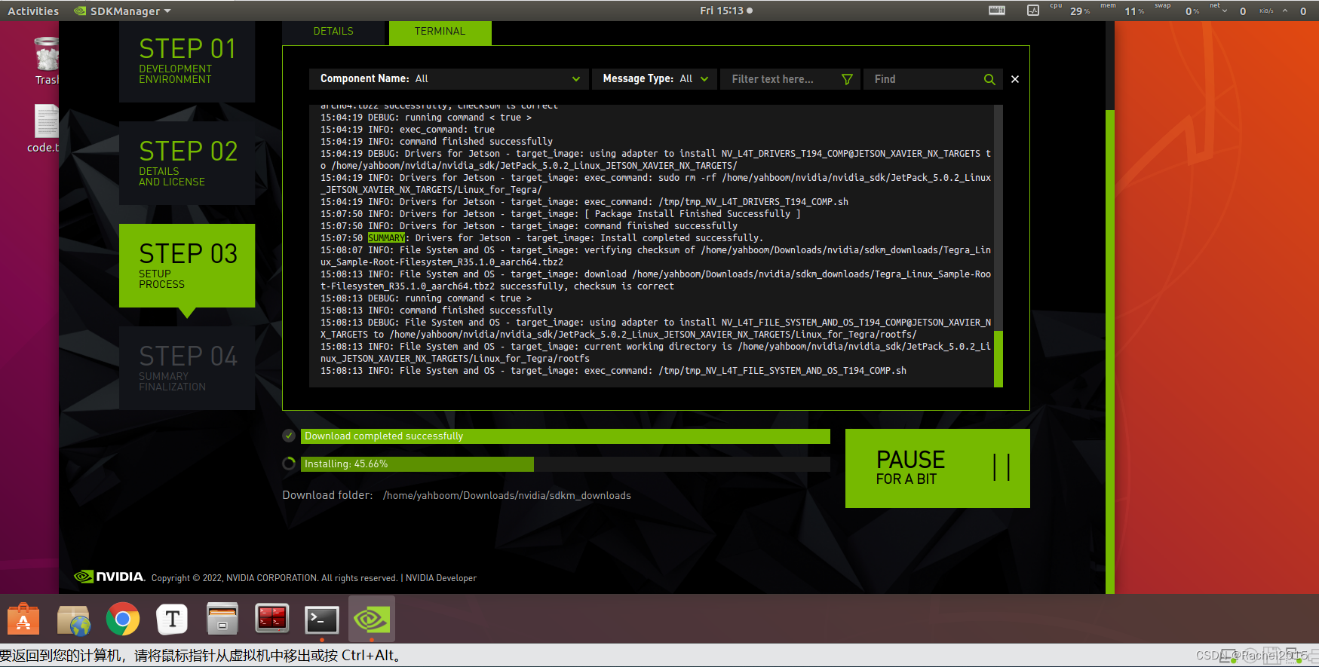Screen dimensions: 1319x667
Task: Close the terminal log panel
Action: (1015, 79)
